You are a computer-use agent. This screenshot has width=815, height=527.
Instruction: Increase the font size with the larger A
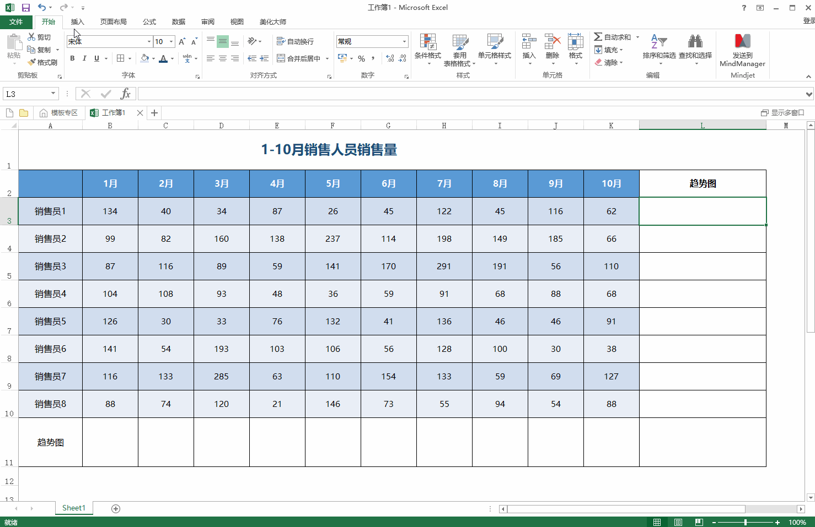[182, 41]
